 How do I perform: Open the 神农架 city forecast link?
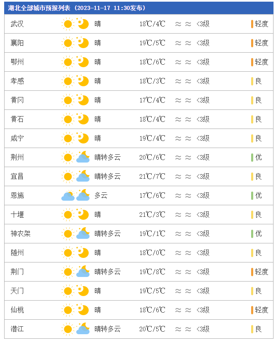[21, 234]
